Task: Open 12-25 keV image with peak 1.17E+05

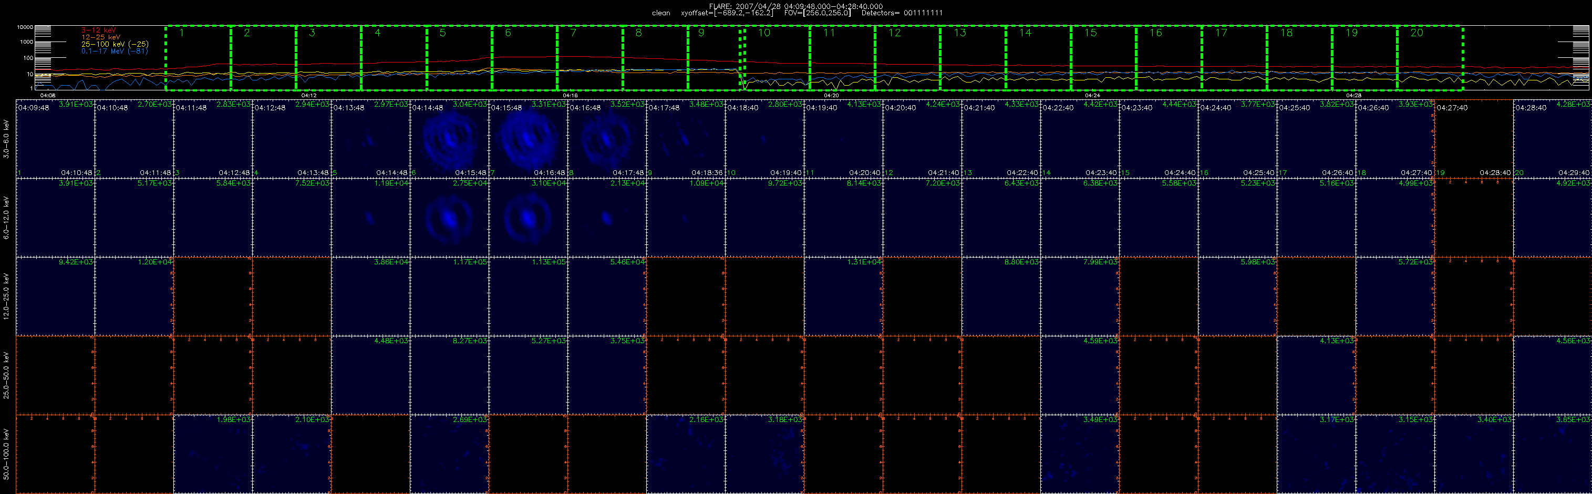Action: (449, 297)
